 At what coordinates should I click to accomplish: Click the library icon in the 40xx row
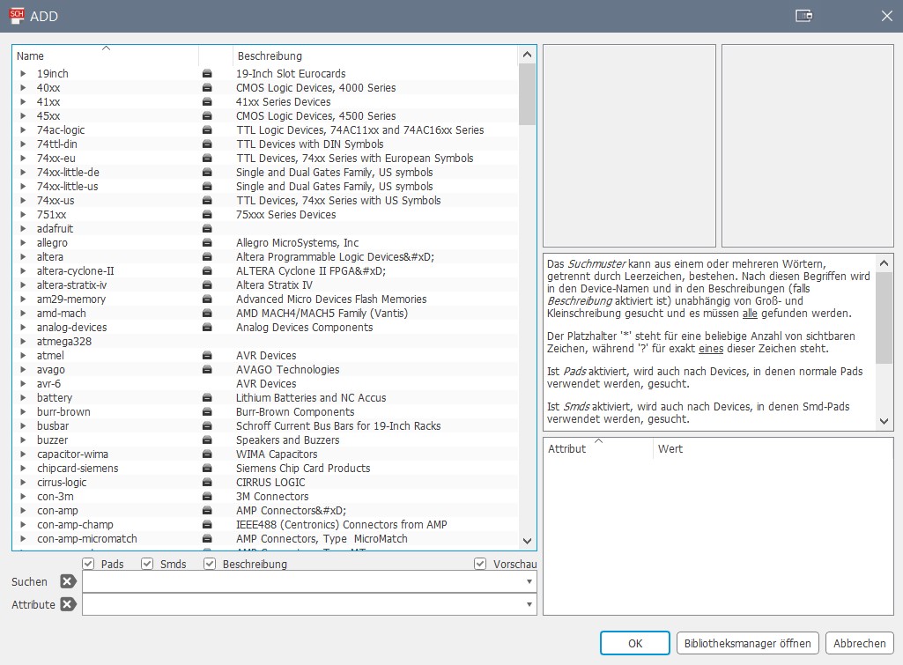click(x=207, y=87)
